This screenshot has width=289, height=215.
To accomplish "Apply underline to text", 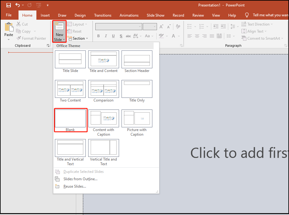I will click(113, 36).
